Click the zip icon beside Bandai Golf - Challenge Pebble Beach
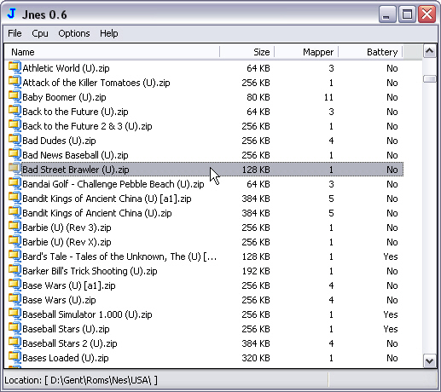Image resolution: width=441 pixels, height=392 pixels. pyautogui.click(x=15, y=183)
